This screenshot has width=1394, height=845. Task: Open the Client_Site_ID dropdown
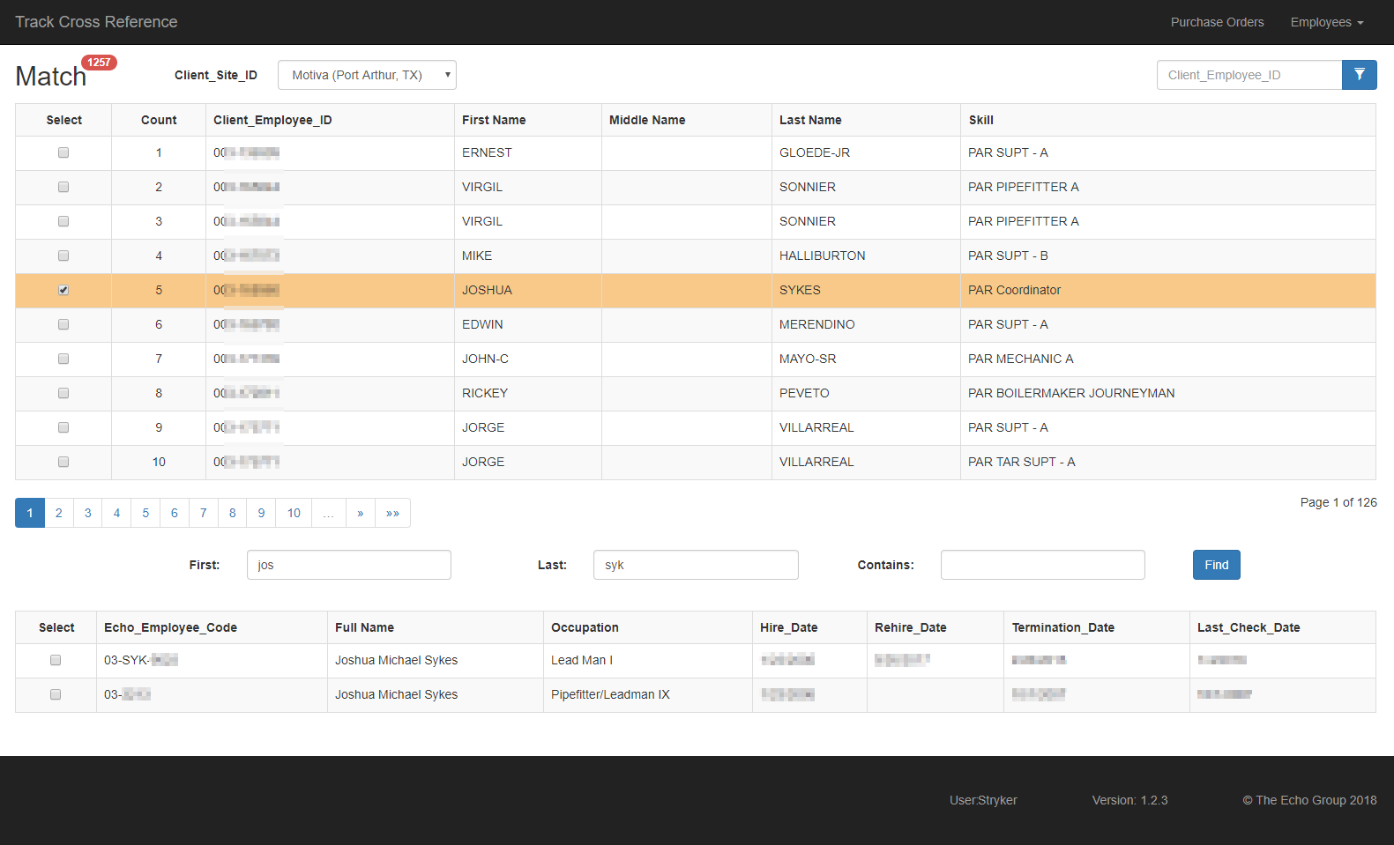point(367,75)
